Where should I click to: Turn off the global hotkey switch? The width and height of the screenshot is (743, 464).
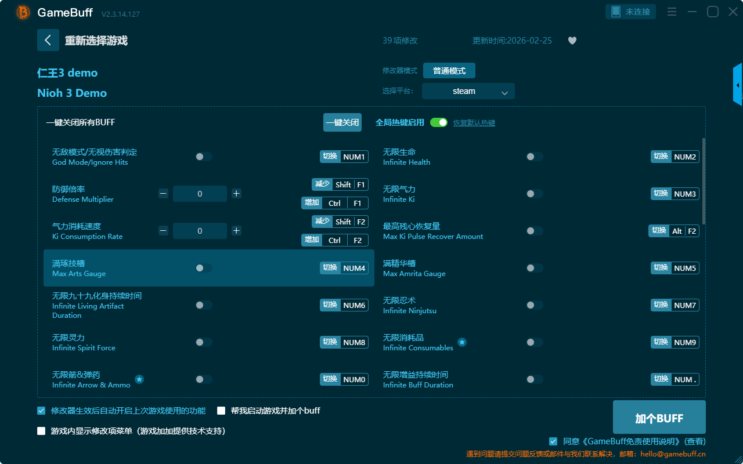click(439, 122)
